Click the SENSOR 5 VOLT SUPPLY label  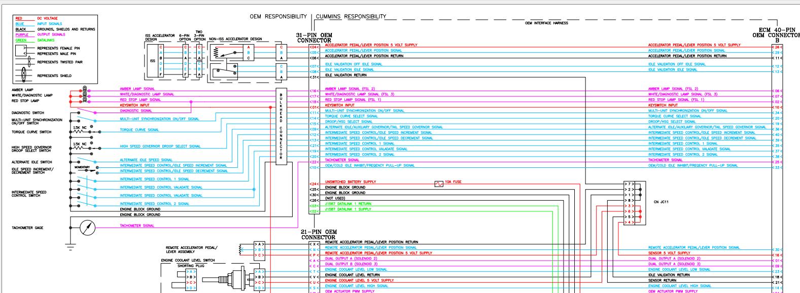coord(669,253)
